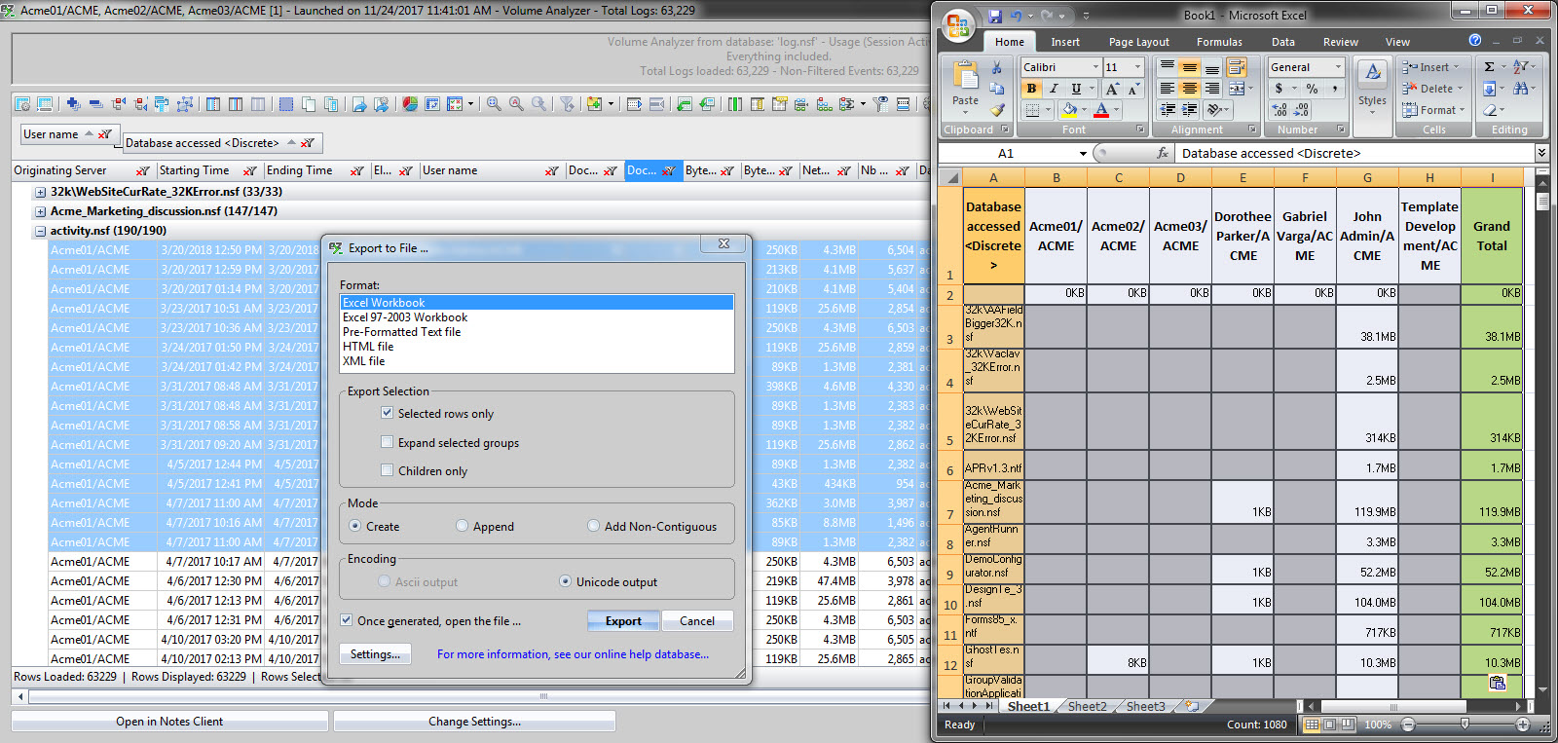Select the Unicode output radio button
The height and width of the screenshot is (743, 1558).
566,581
